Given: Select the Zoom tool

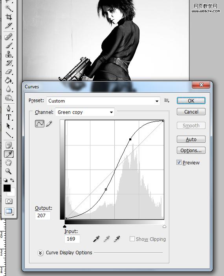Looking at the screenshot, I should click(x=8, y=171).
